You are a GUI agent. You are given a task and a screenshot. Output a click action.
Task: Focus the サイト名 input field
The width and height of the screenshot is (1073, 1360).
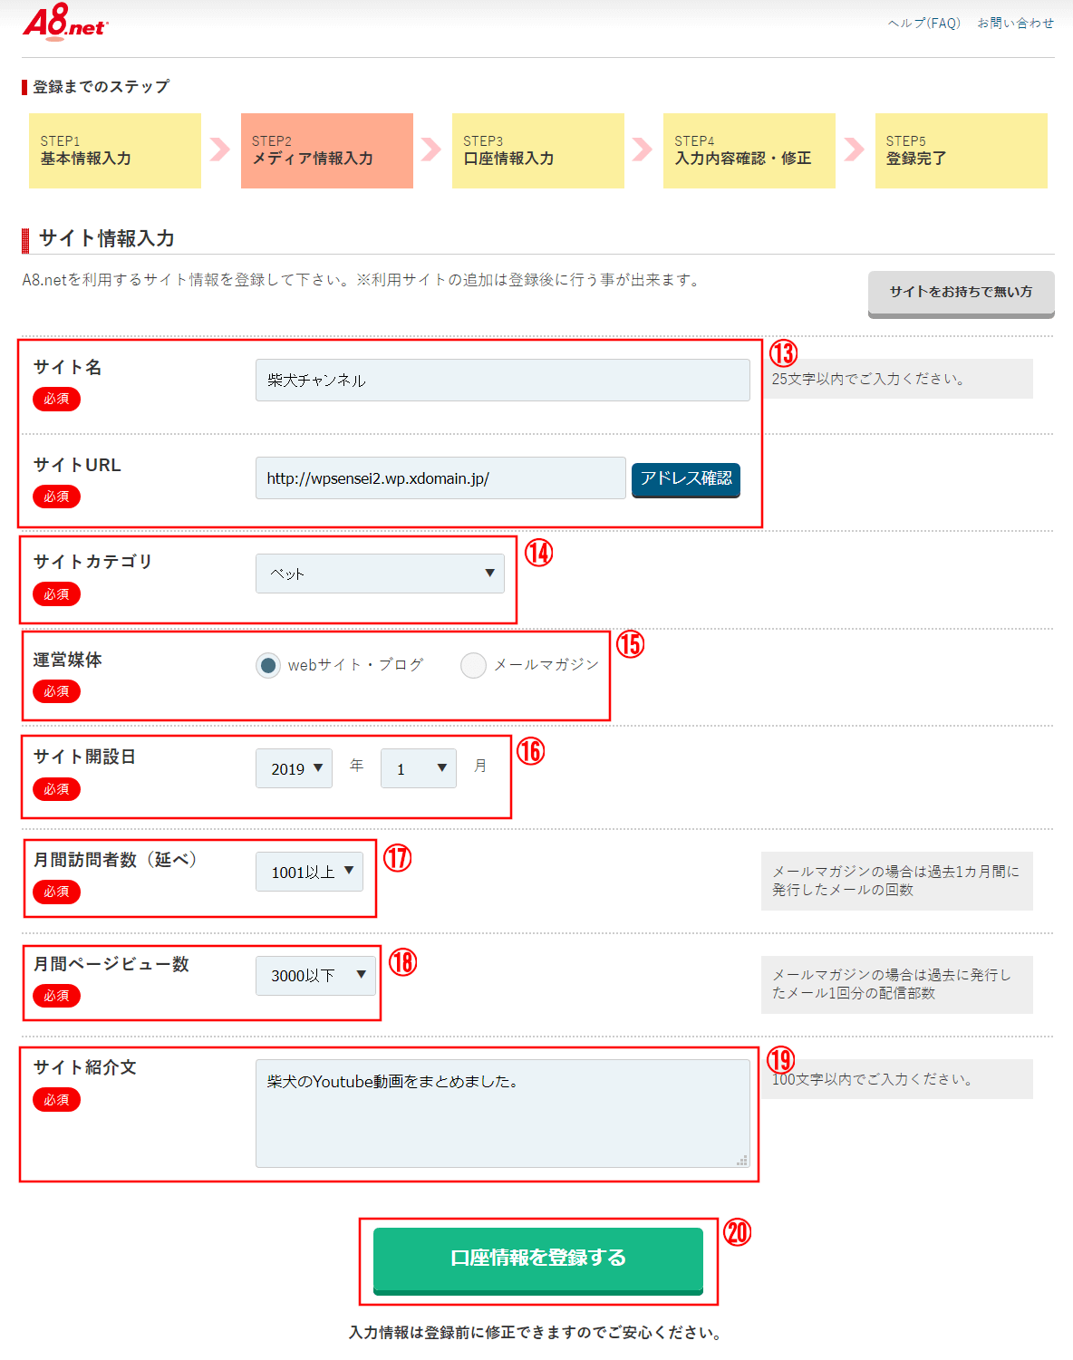coord(503,380)
